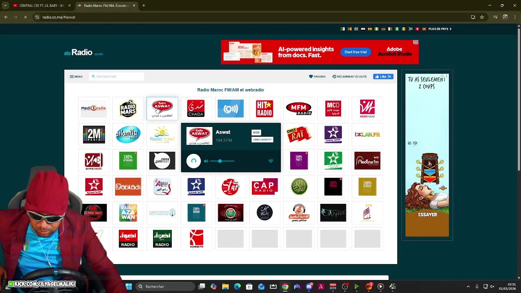Open the Oxygène radio station tile
521x293 pixels.
pyautogui.click(x=333, y=212)
